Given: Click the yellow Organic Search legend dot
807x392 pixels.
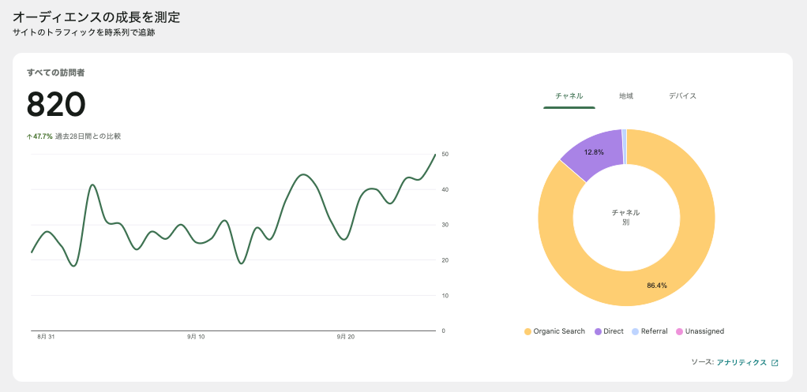Looking at the screenshot, I should tap(527, 331).
